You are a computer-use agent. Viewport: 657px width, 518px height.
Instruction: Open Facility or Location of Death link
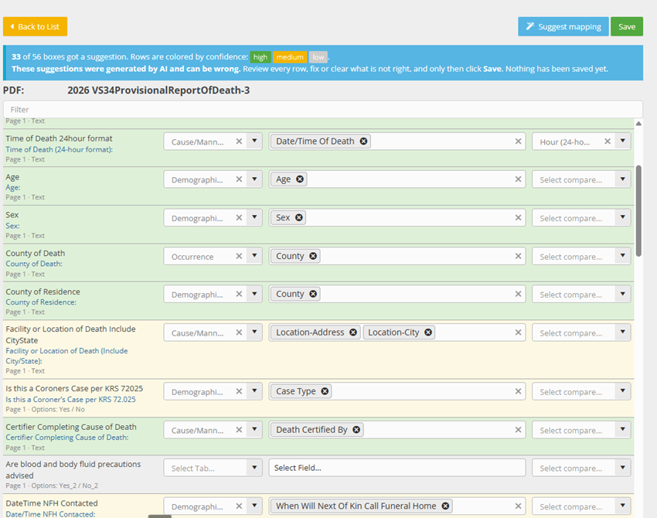coord(66,356)
